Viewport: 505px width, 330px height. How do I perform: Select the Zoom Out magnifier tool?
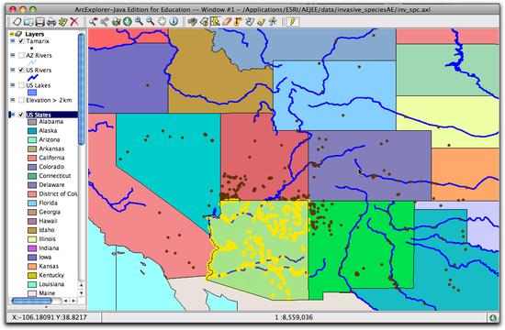151,22
